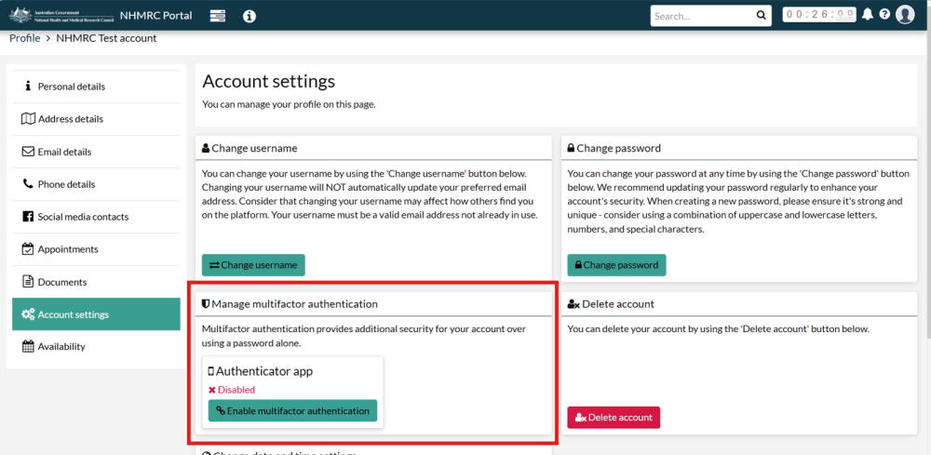
Task: Open Email details in sidebar
Action: 96,152
